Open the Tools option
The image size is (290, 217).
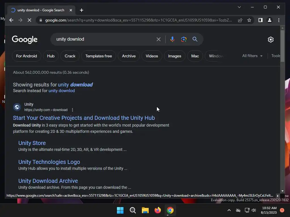click(276, 56)
